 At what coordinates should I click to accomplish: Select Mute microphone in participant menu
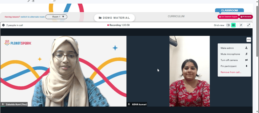pos(234,54)
